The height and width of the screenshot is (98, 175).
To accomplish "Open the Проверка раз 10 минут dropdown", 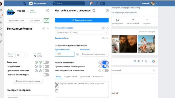I will point(82,33).
